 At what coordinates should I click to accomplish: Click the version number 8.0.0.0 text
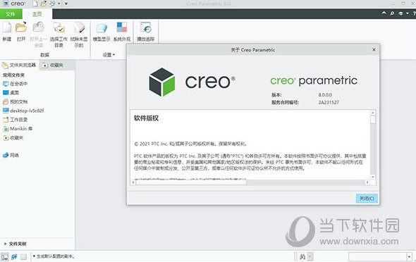(325, 95)
